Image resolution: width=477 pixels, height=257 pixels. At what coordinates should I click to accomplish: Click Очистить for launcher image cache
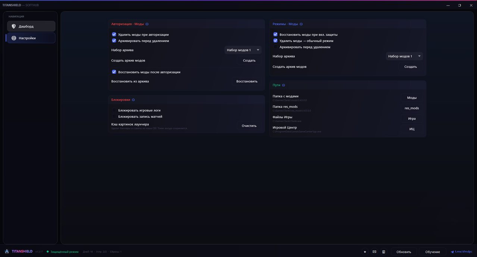tap(249, 126)
